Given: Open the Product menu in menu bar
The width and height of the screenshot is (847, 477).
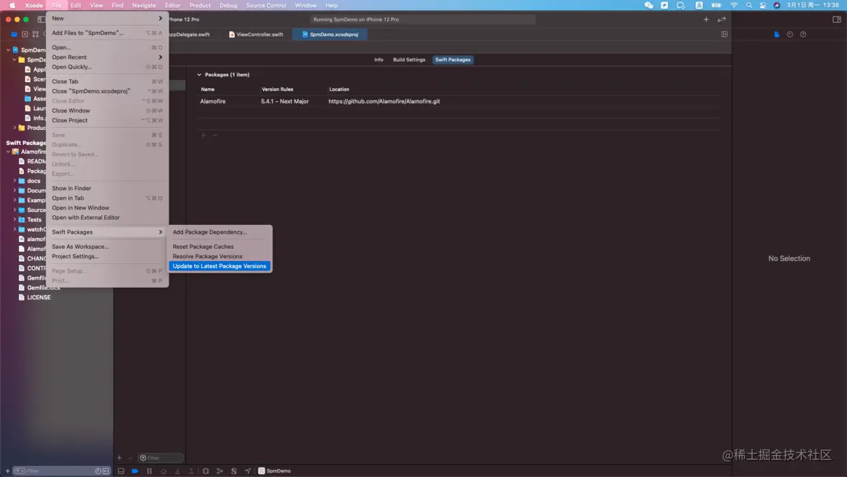Looking at the screenshot, I should [x=200, y=5].
